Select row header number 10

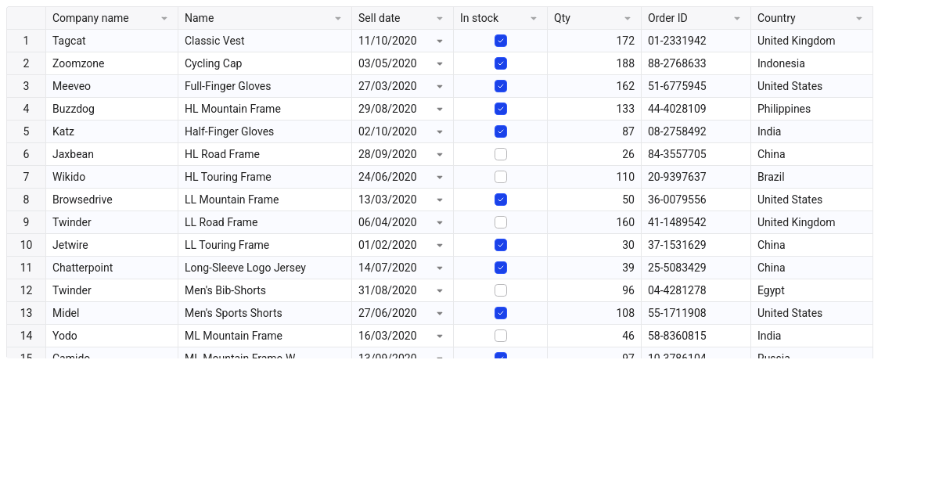(27, 245)
